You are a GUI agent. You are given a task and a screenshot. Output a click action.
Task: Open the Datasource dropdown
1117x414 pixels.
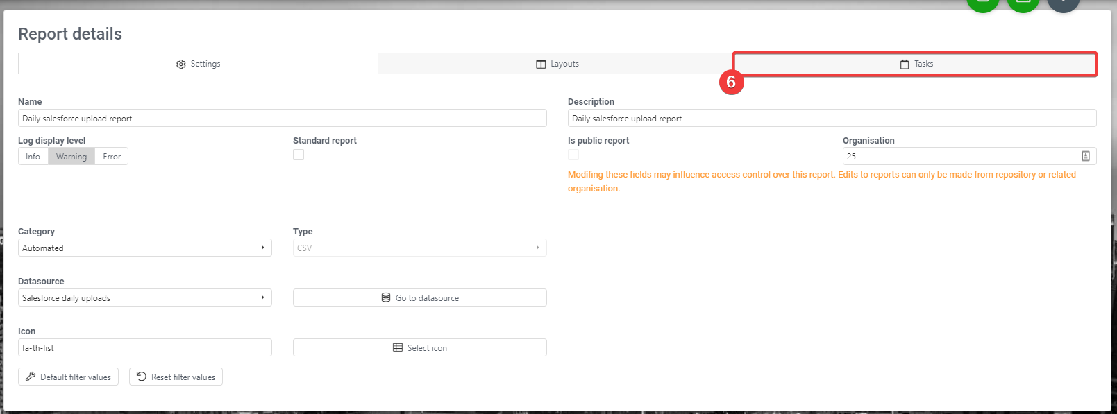pyautogui.click(x=144, y=297)
